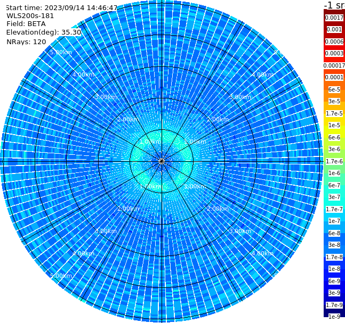Click the 0.001 colorbar tick label
345x323 pixels.
[334, 30]
